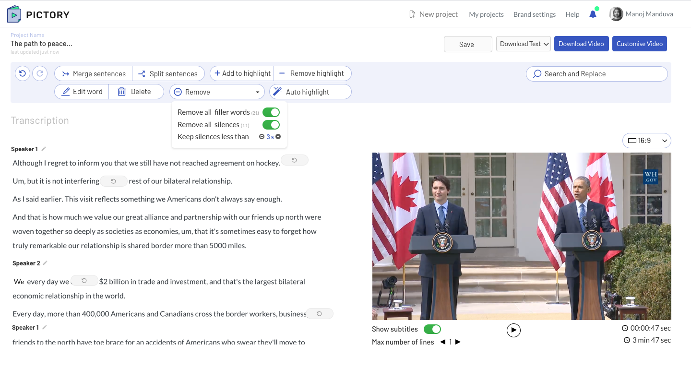The image size is (691, 369).
Task: Expand the 16:9 aspect ratio dropdown
Action: click(646, 141)
